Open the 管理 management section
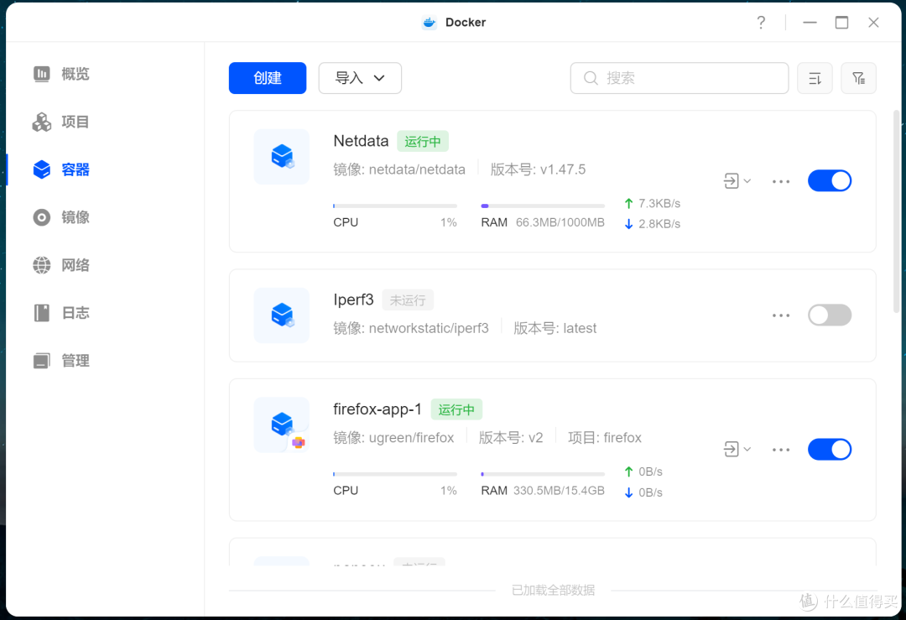The image size is (906, 620). pyautogui.click(x=60, y=361)
